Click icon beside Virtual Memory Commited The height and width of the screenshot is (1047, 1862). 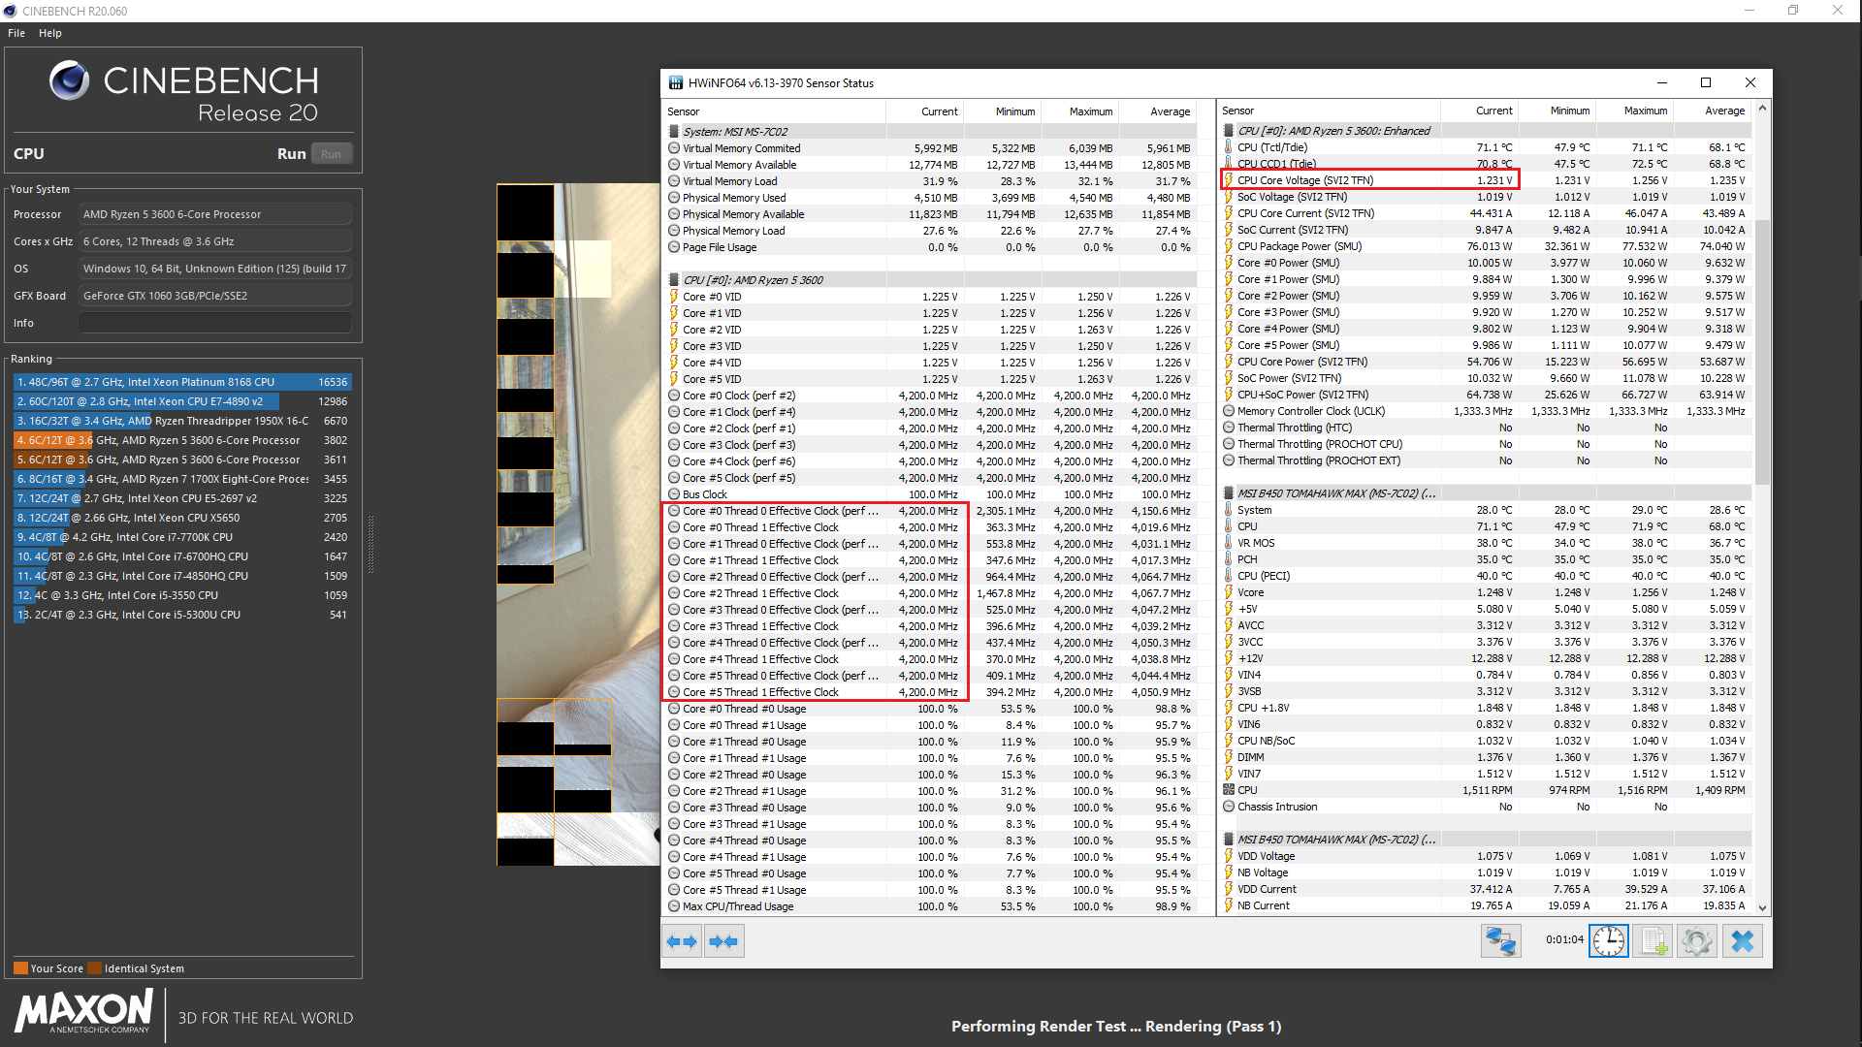(x=674, y=148)
